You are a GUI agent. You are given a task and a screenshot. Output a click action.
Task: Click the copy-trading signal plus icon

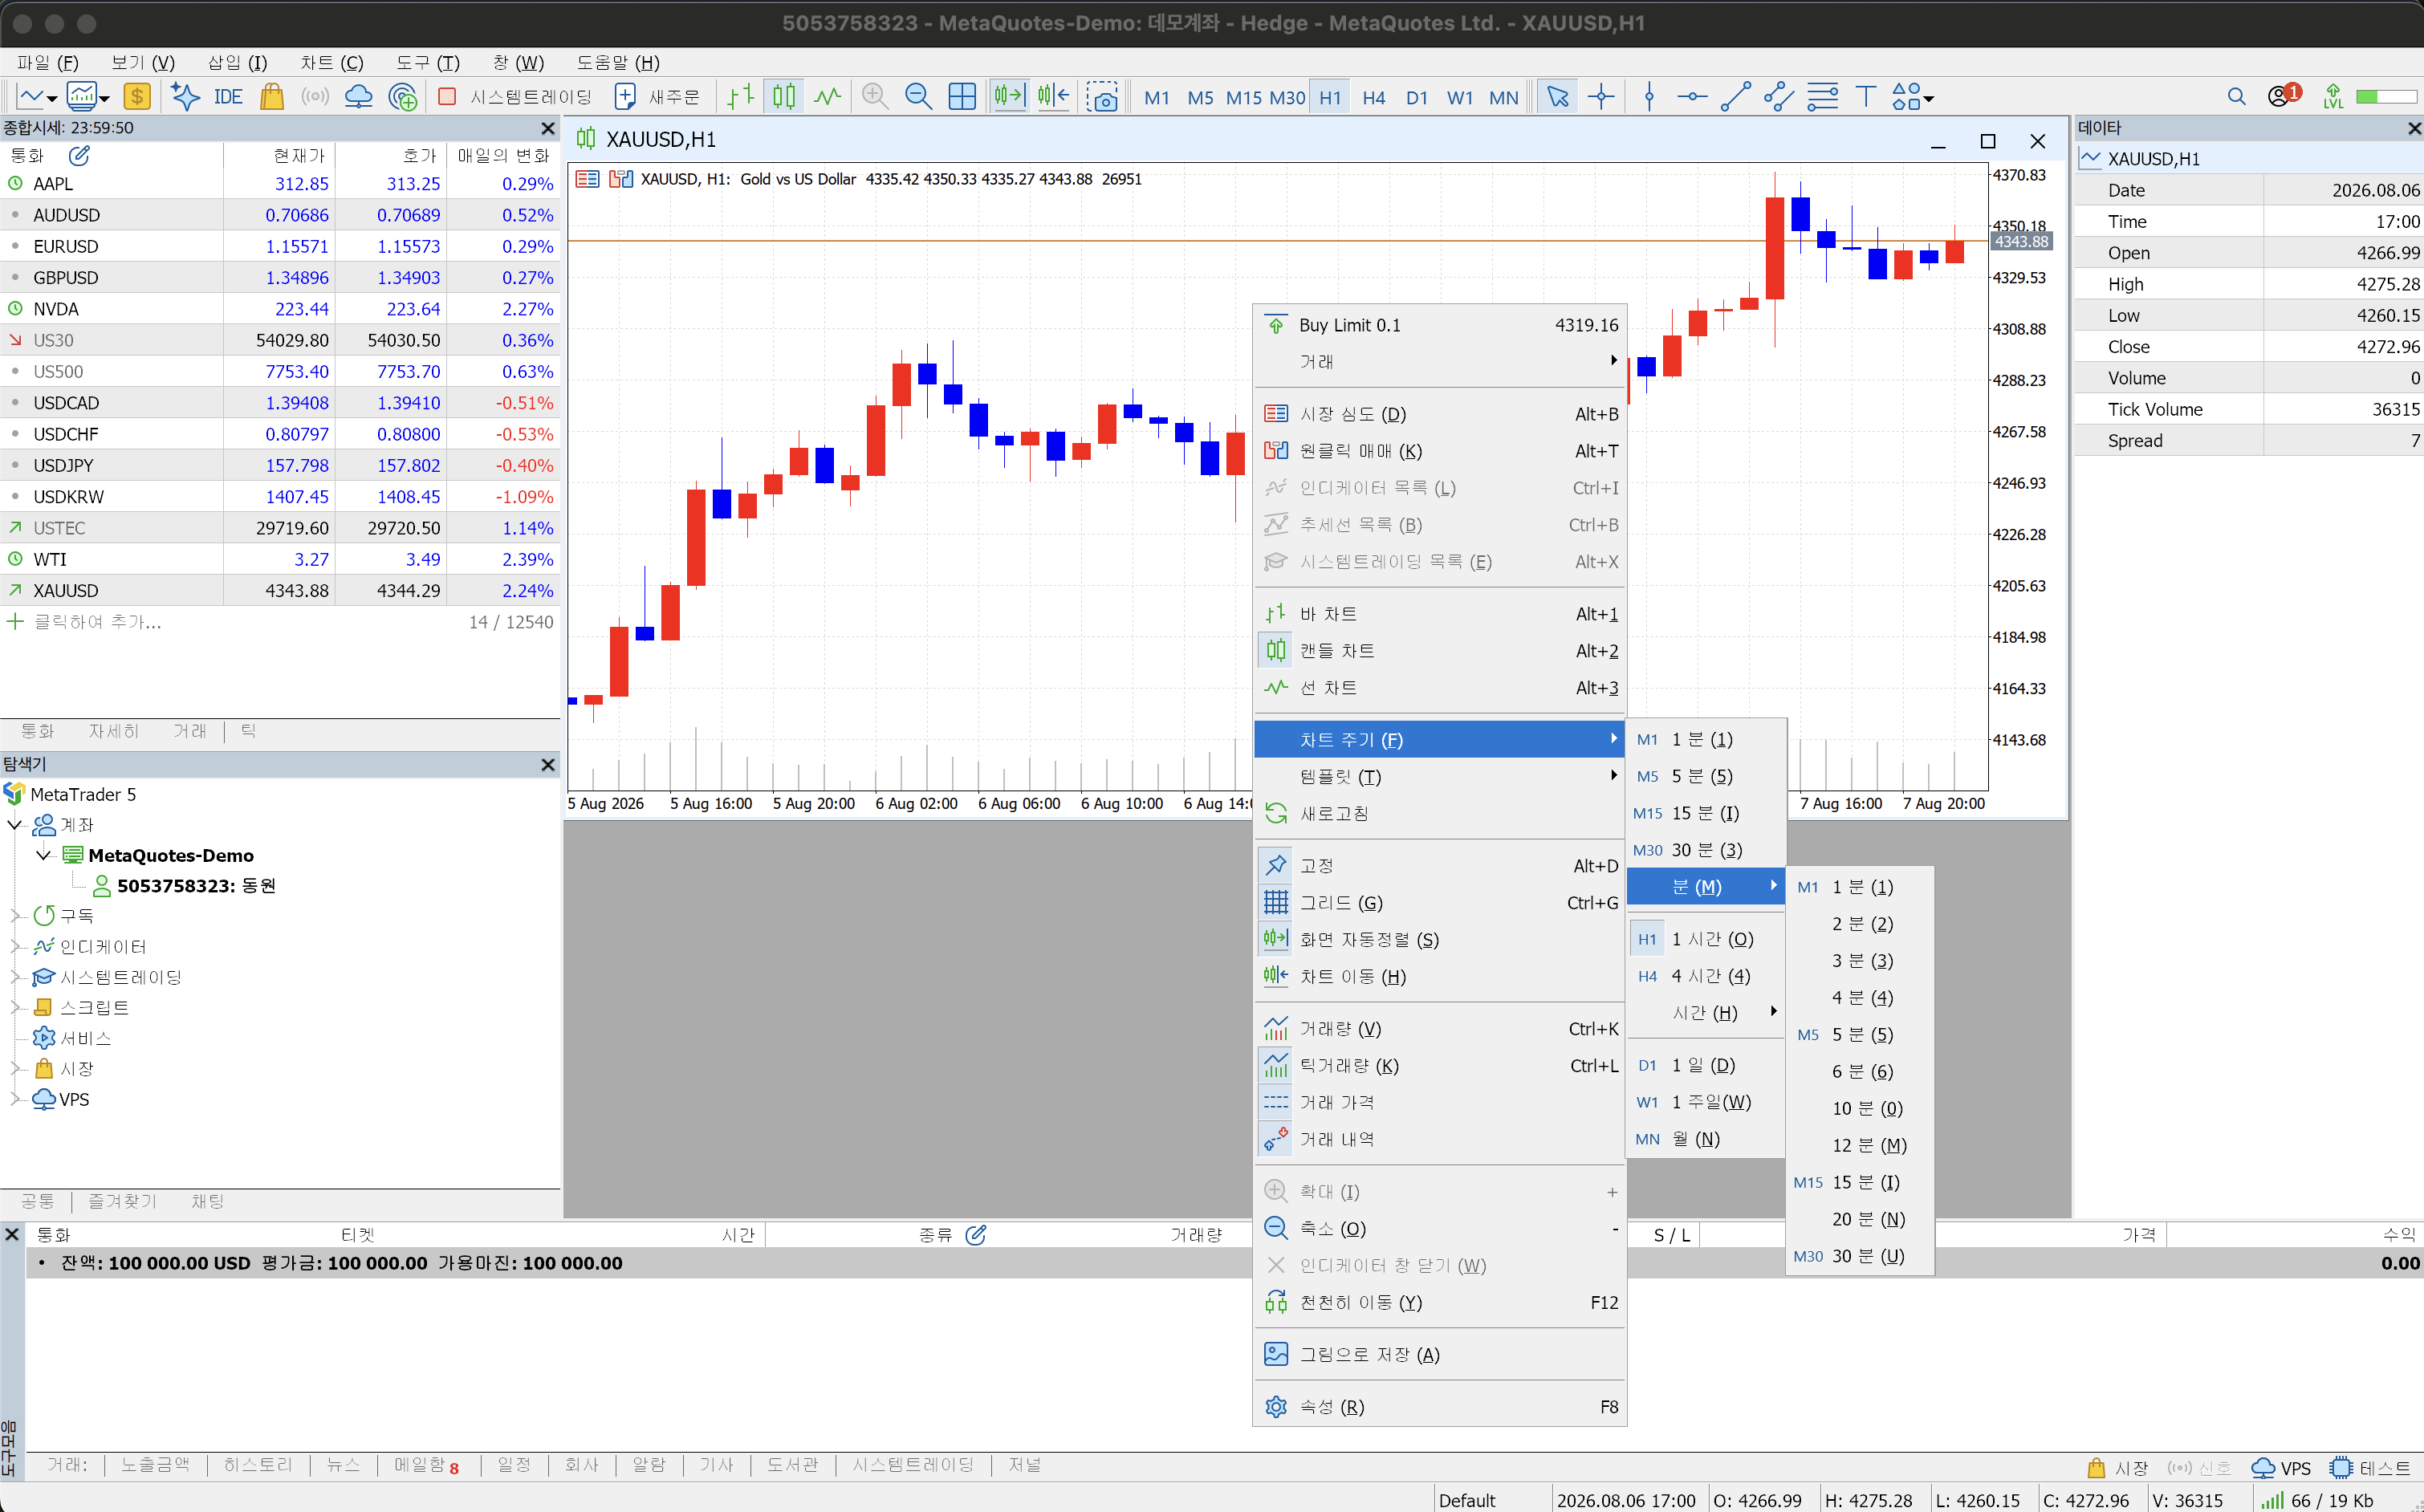402,97
